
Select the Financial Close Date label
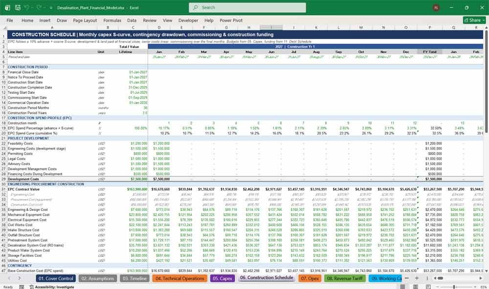tap(23, 72)
